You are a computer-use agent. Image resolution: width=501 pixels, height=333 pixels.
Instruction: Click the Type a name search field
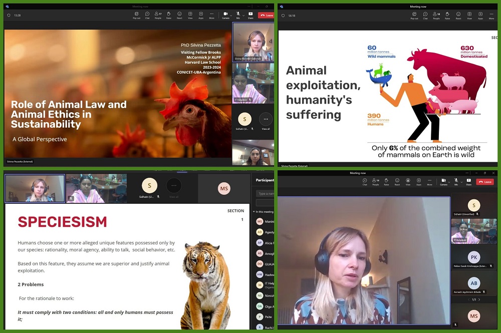[x=265, y=193]
